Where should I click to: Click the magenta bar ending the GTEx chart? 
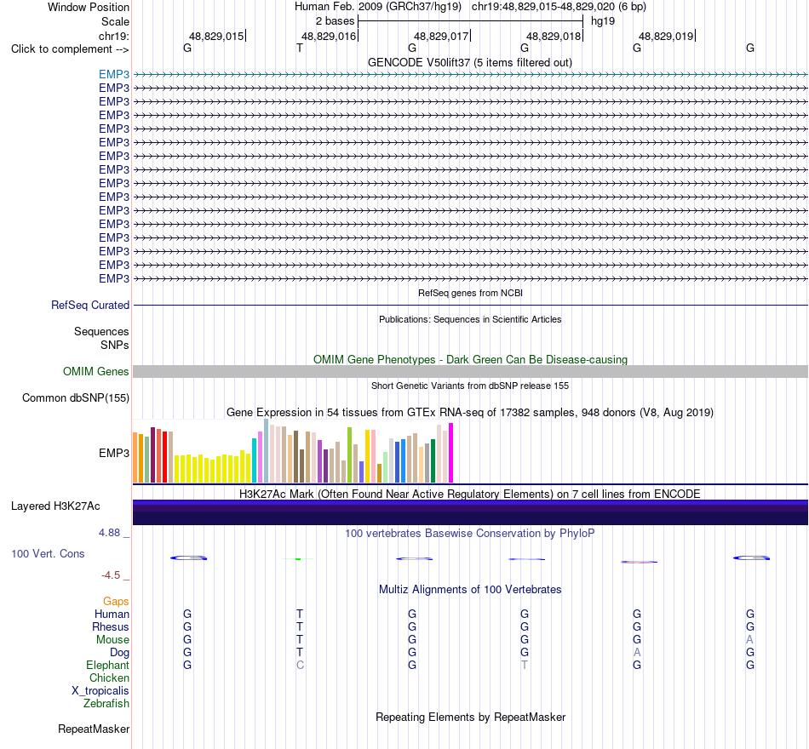451,453
